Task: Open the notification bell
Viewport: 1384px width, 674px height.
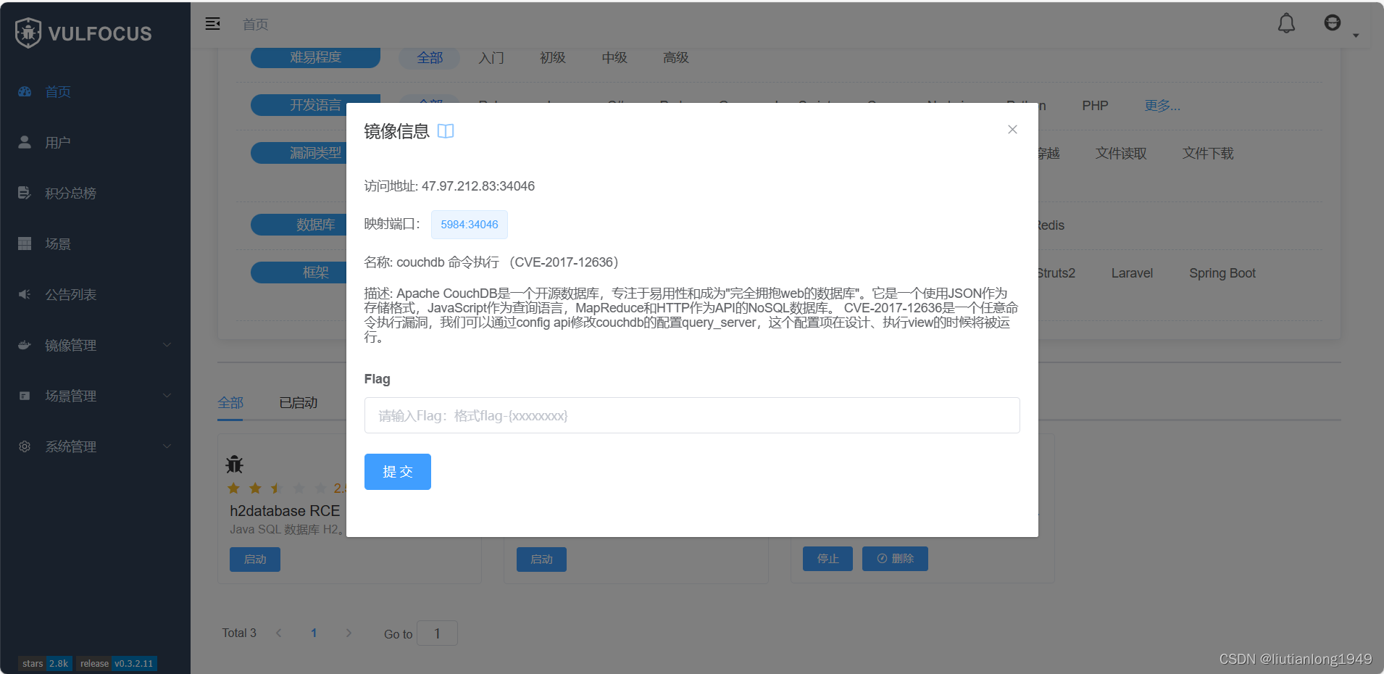Action: click(x=1286, y=24)
